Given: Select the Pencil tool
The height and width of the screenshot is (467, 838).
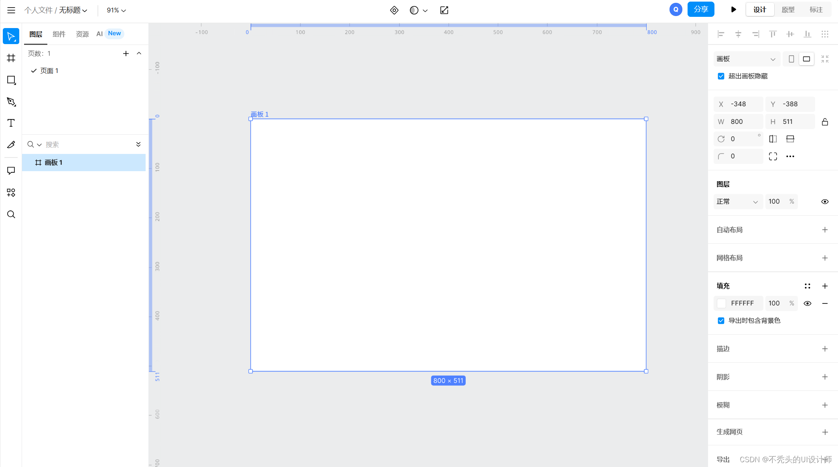Looking at the screenshot, I should click(11, 145).
